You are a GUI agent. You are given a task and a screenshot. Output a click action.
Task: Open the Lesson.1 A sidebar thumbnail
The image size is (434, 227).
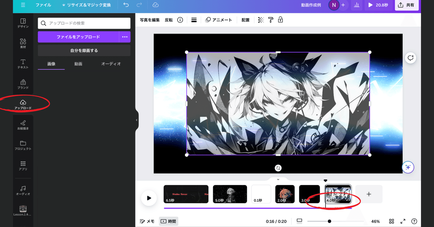tap(23, 211)
